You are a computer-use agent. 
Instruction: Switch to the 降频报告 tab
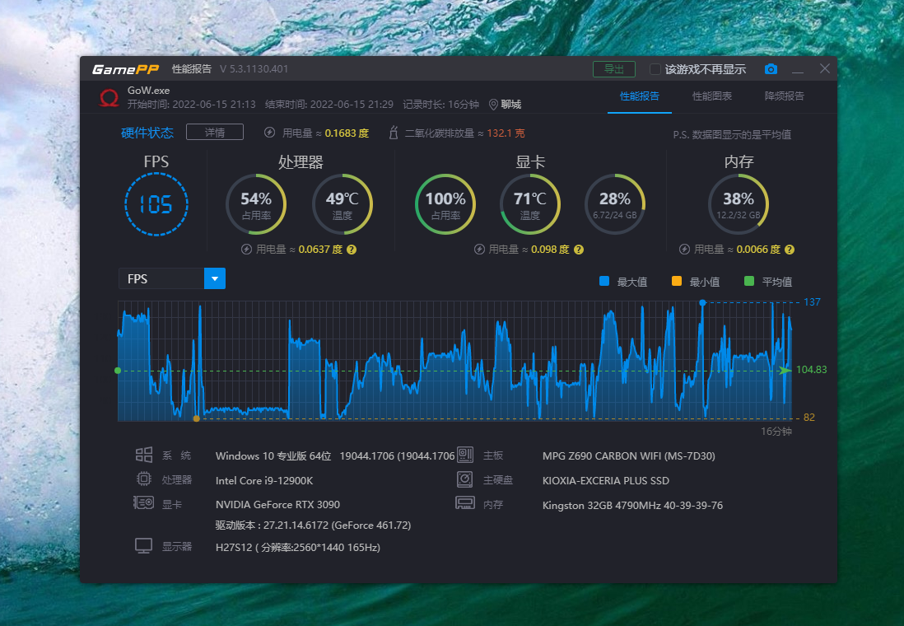(785, 96)
